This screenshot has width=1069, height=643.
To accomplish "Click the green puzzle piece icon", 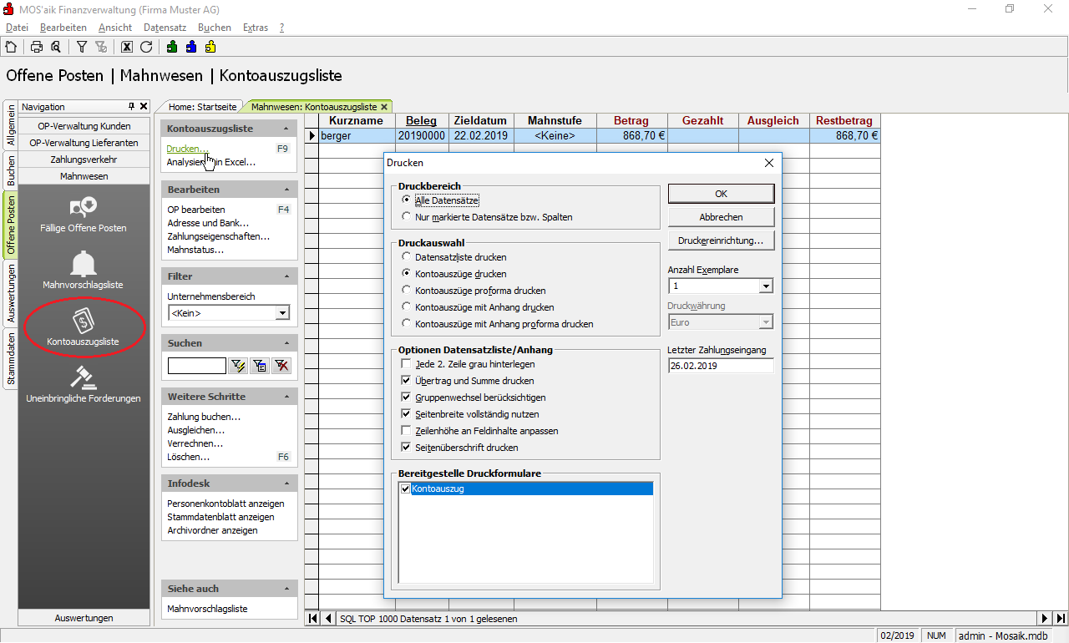I will pyautogui.click(x=172, y=47).
